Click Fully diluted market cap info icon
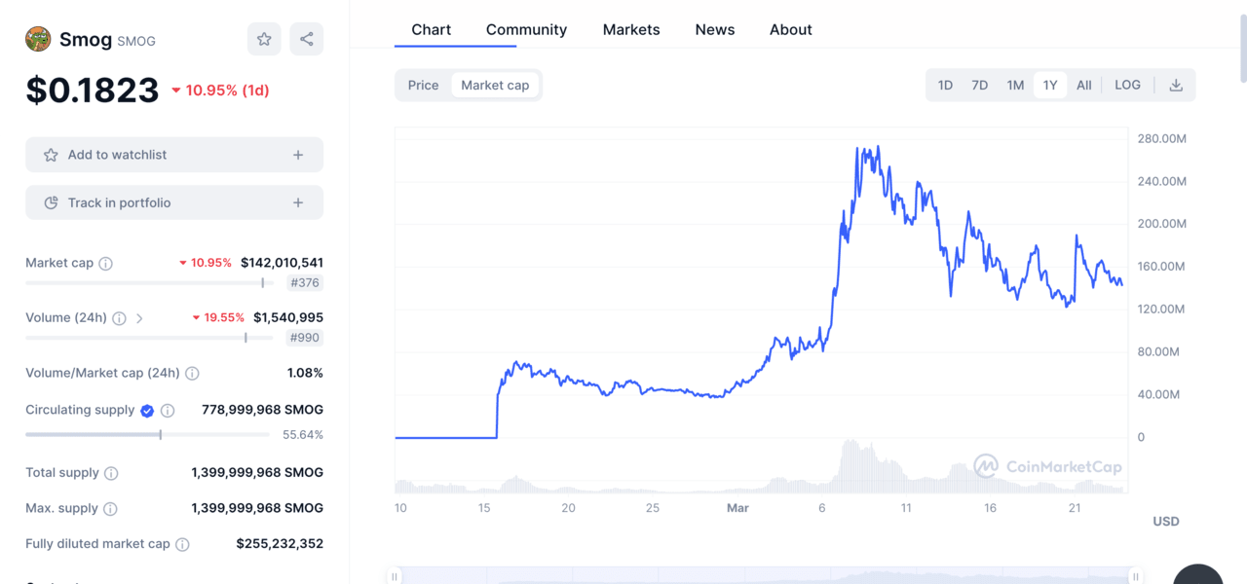Image resolution: width=1247 pixels, height=584 pixels. [x=182, y=544]
